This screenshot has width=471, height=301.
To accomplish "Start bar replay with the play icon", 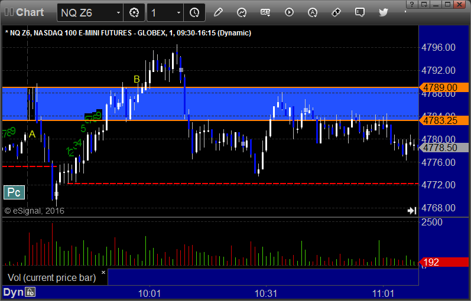I will coord(289,12).
